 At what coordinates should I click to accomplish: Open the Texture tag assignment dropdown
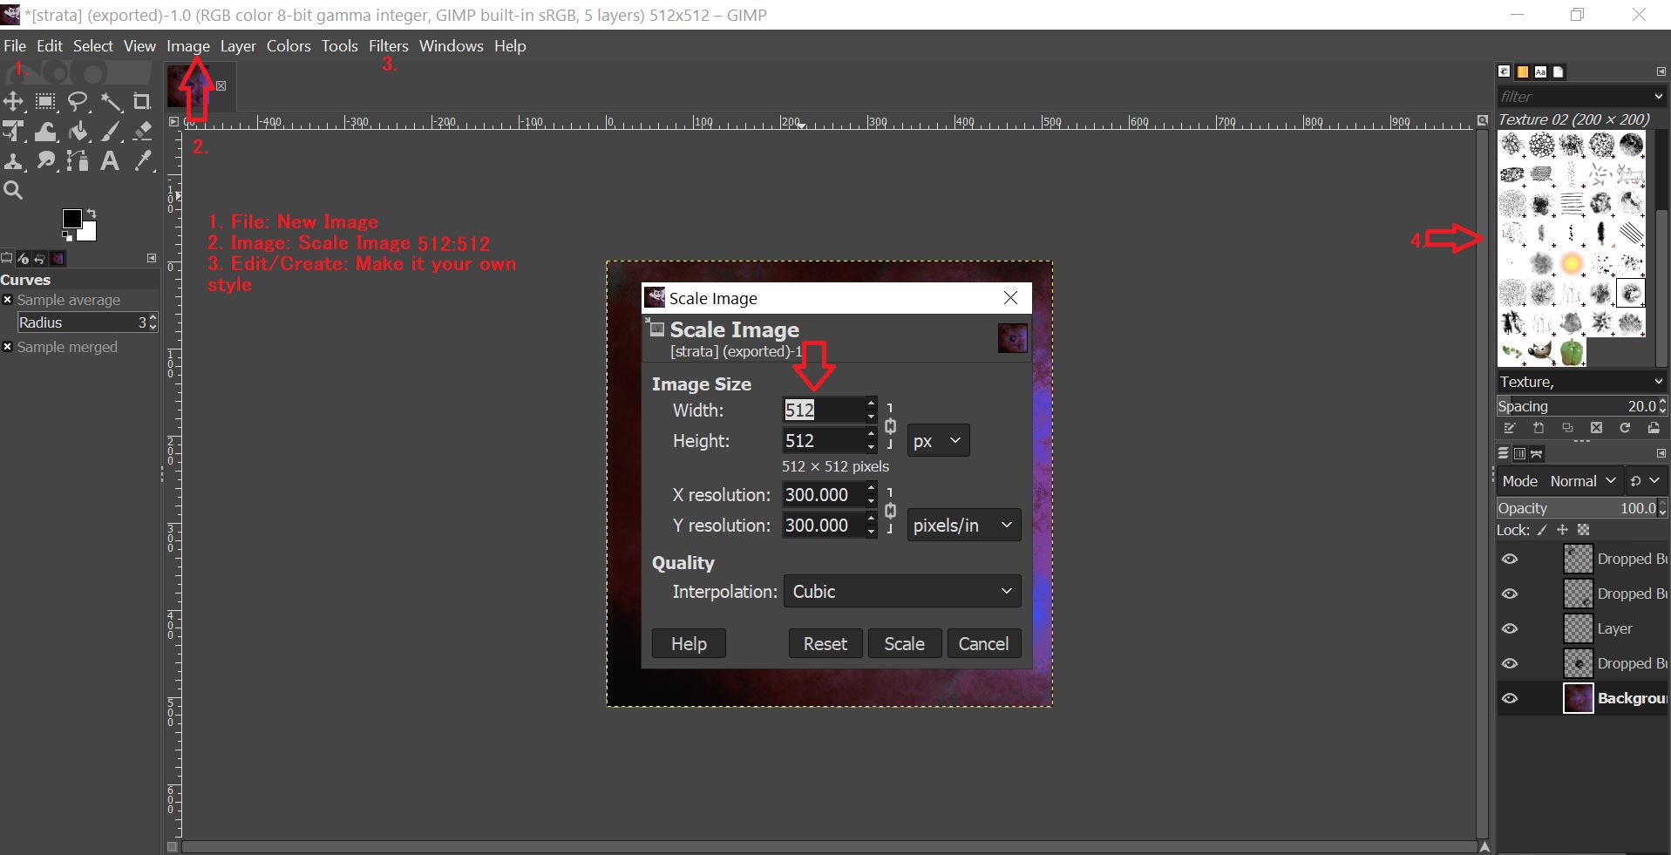coord(1658,382)
